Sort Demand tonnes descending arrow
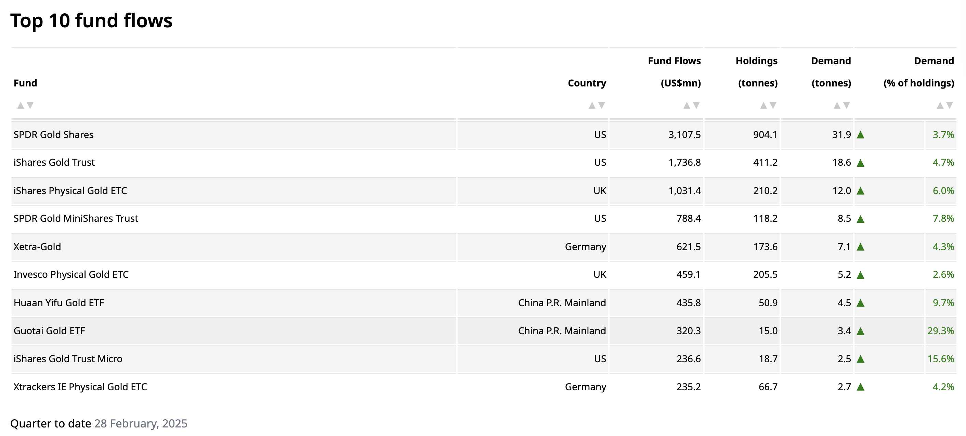Image resolution: width=966 pixels, height=436 pixels. pyautogui.click(x=847, y=105)
